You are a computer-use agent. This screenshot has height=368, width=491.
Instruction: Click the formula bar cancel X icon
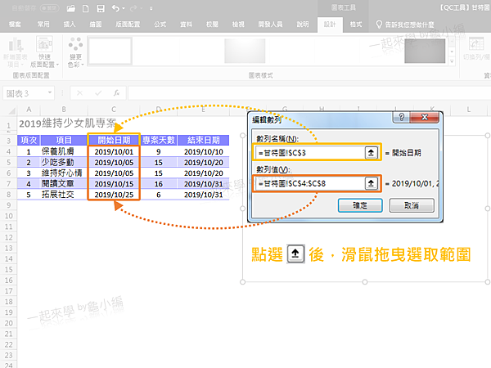[x=79, y=93]
